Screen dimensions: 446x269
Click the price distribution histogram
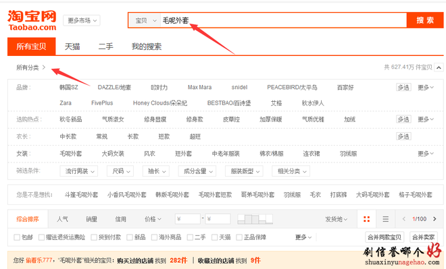point(255,219)
